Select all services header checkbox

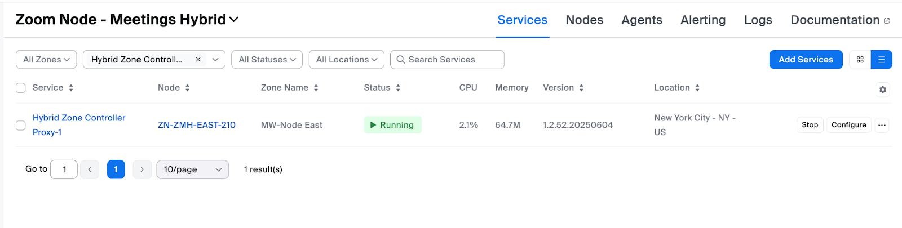[x=21, y=88]
